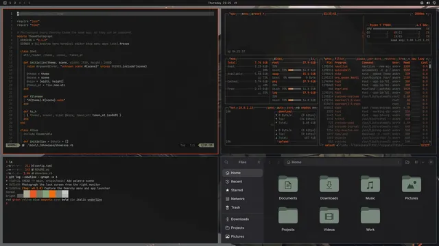Switch to workspace 3 in top bar
The image size is (439, 246).
pyautogui.click(x=20, y=3)
